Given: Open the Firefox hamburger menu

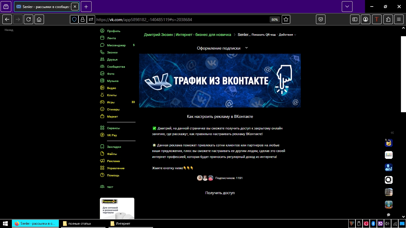Looking at the screenshot, I should [399, 19].
